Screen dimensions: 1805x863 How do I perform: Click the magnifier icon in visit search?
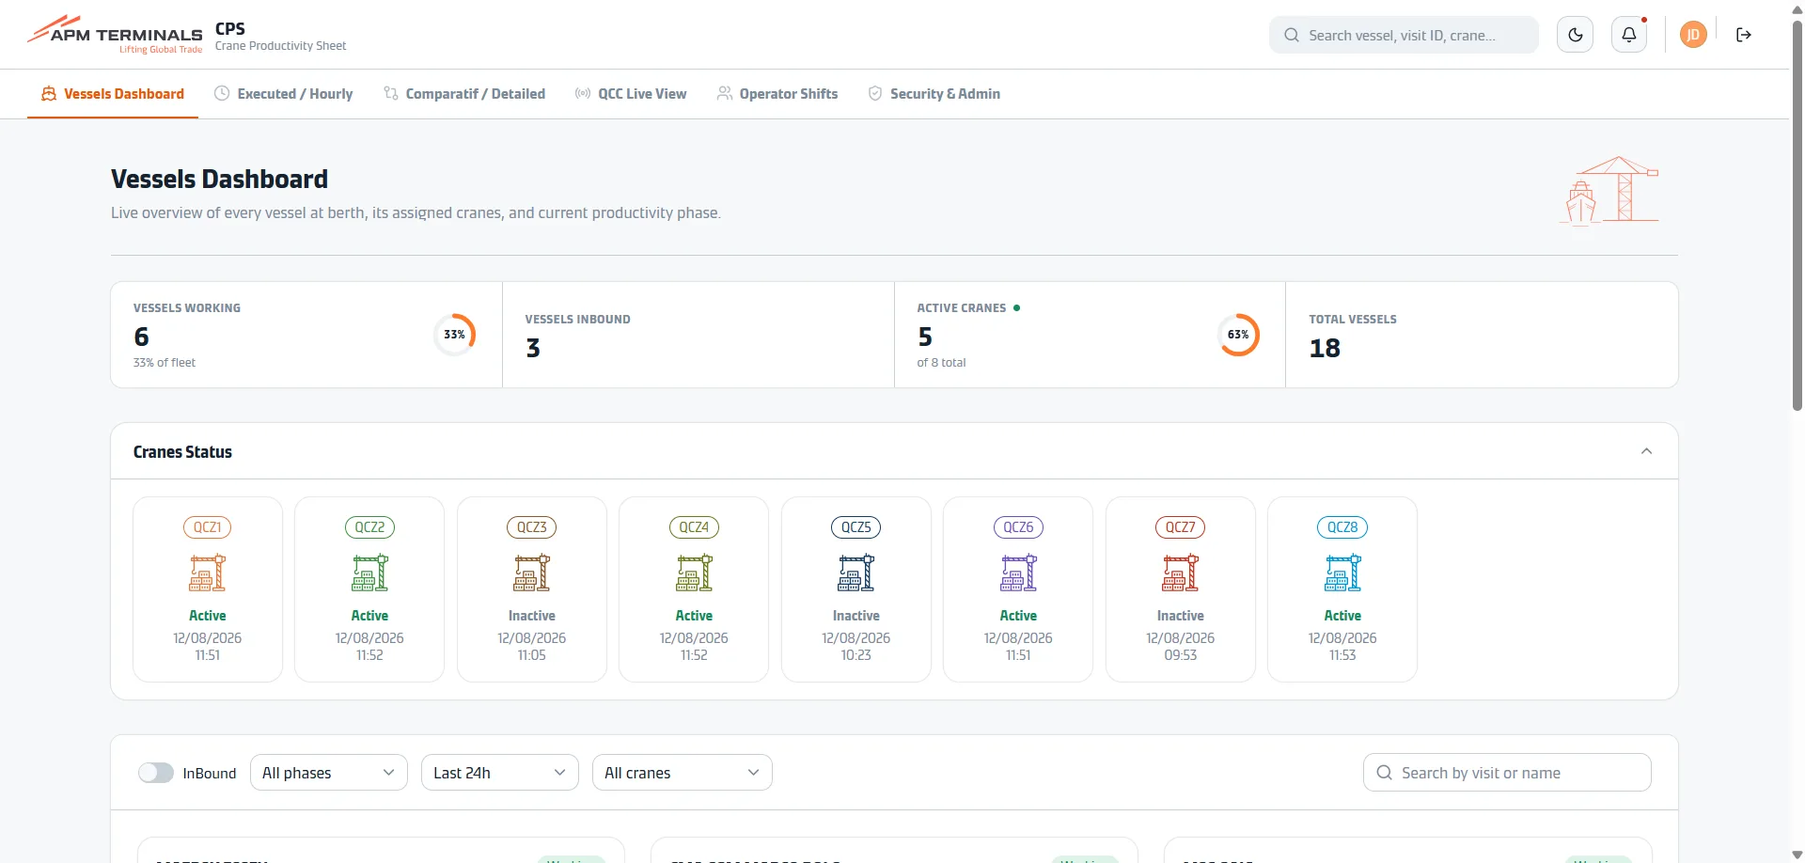1384,773
